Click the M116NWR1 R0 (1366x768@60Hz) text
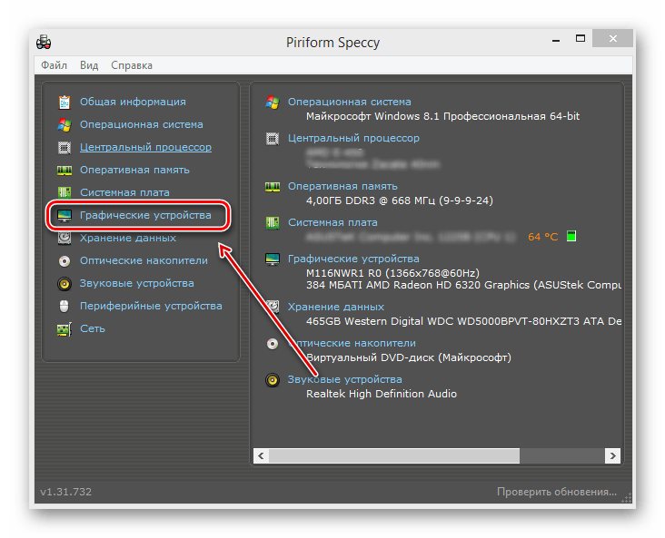Viewport: 665px width, 538px height. 392,273
